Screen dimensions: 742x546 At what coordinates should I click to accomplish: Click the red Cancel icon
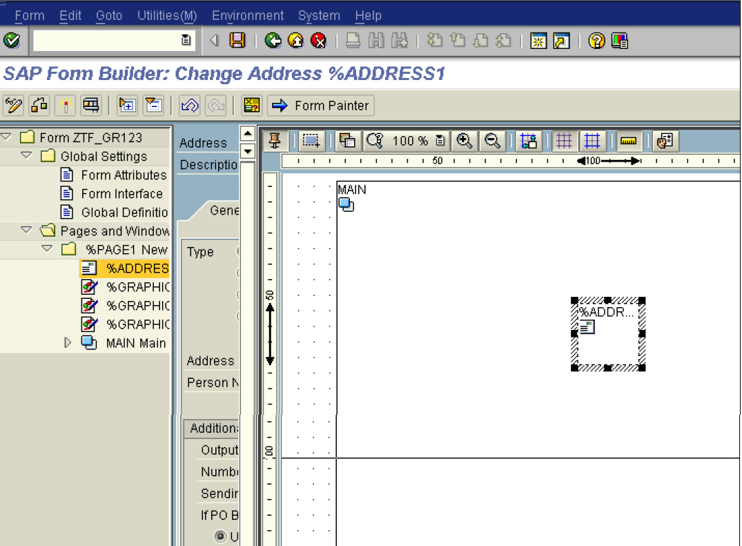[x=318, y=41]
